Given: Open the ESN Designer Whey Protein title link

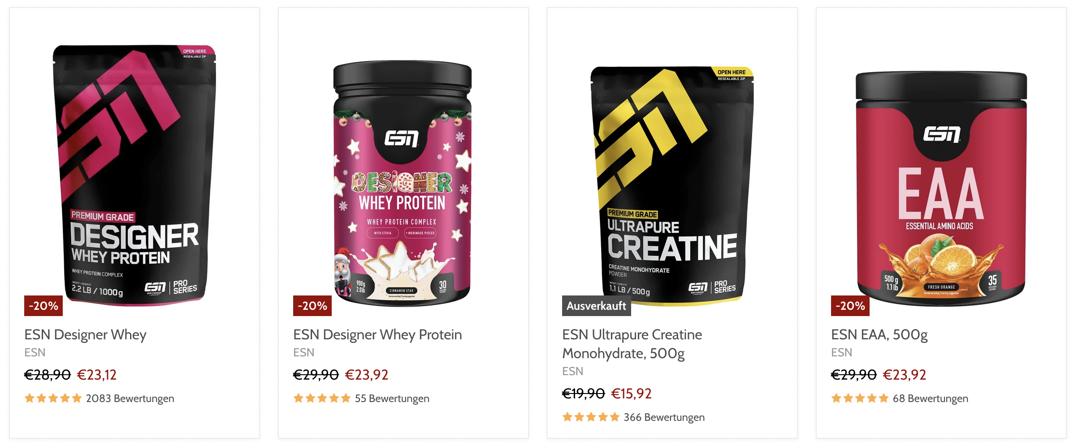Looking at the screenshot, I should [x=377, y=335].
